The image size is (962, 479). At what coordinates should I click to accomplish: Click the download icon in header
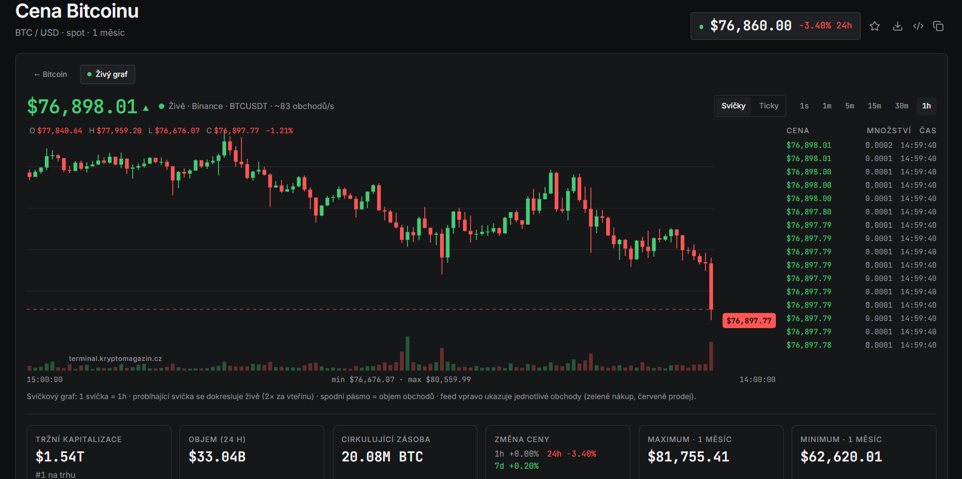pyautogui.click(x=898, y=26)
